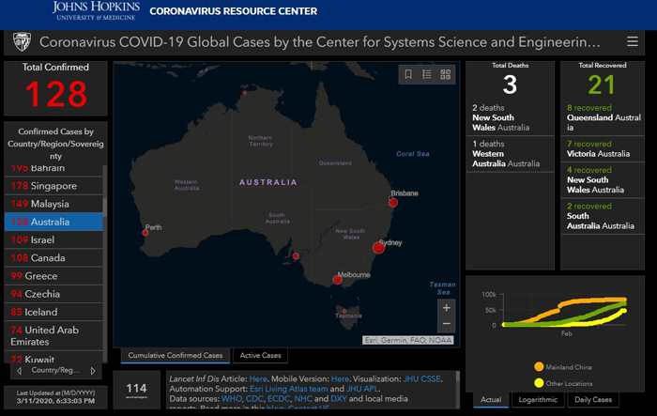657x416 pixels.
Task: Click the Total Confirmed 128 figure
Action: pos(55,94)
